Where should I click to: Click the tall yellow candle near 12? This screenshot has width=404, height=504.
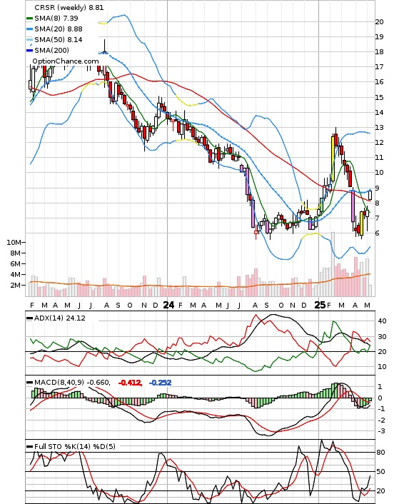(x=333, y=158)
